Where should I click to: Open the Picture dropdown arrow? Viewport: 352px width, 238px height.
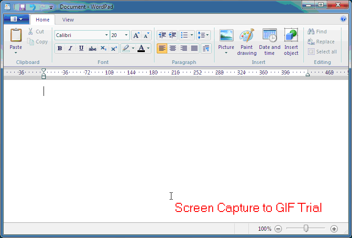pyautogui.click(x=226, y=53)
